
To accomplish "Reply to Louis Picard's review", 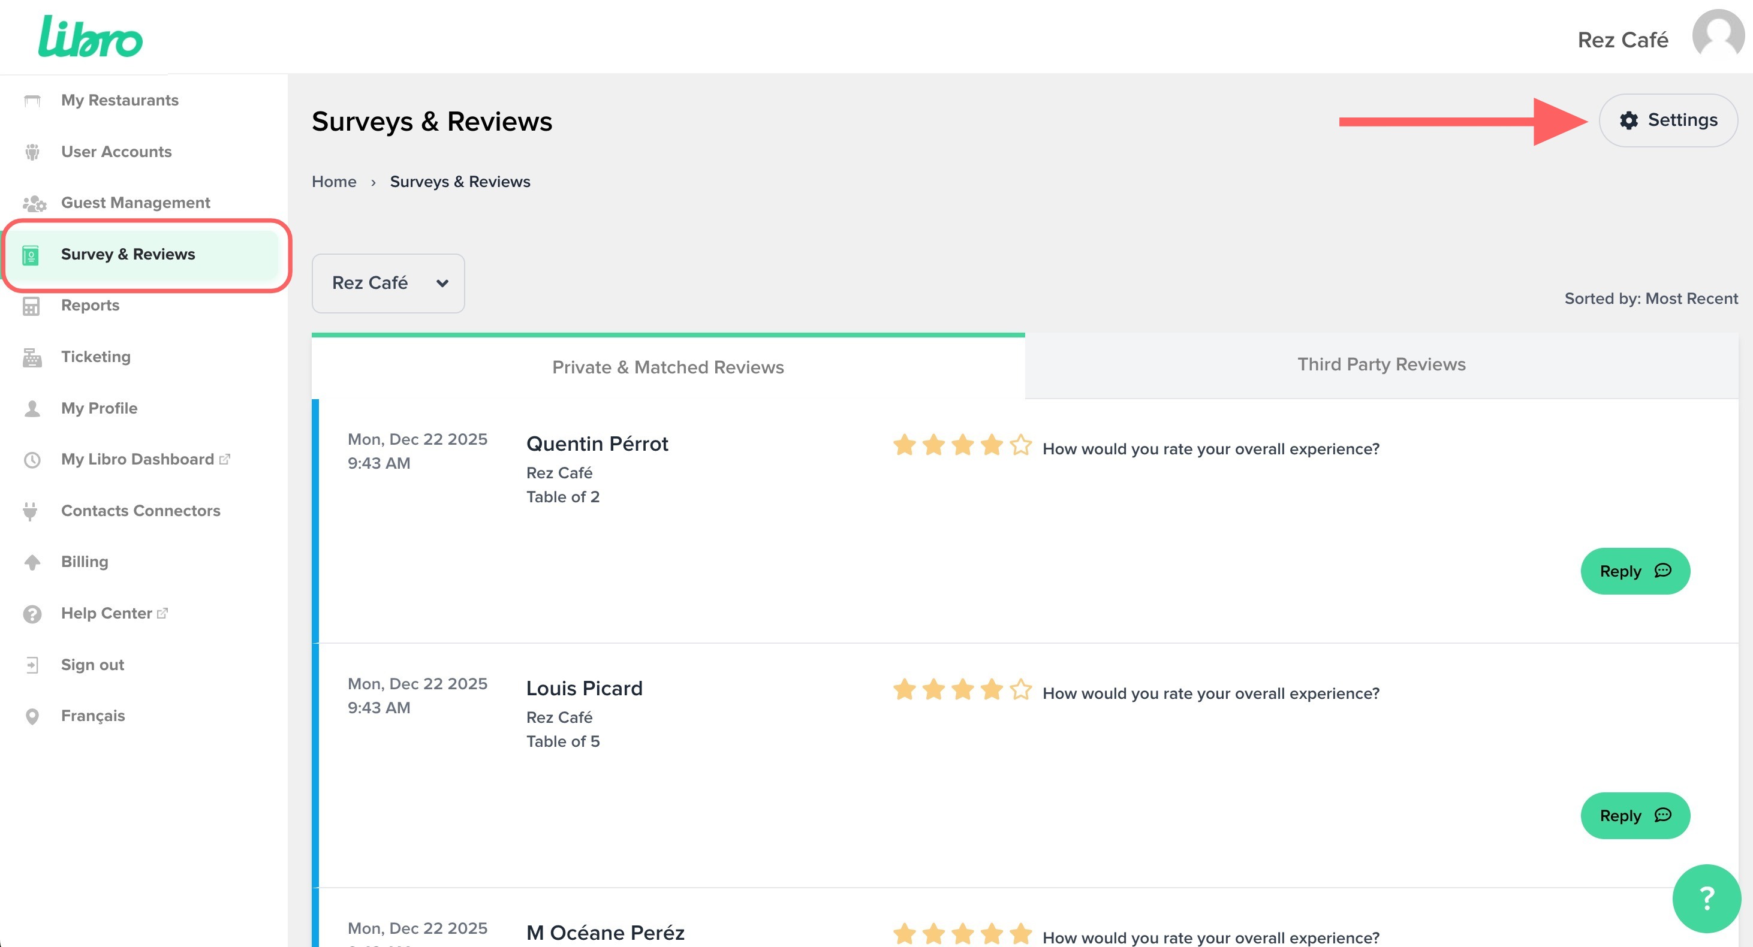I will coord(1634,815).
